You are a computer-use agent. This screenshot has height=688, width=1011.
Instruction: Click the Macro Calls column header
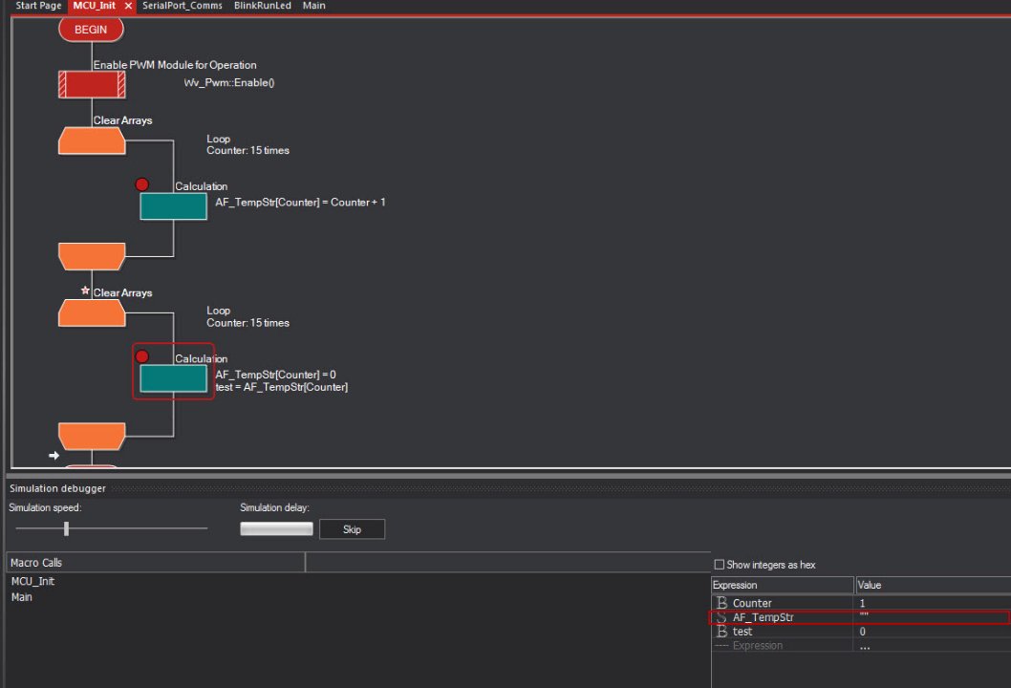(156, 562)
